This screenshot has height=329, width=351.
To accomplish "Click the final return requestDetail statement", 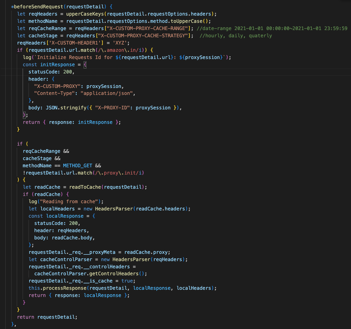I will coord(47,317).
